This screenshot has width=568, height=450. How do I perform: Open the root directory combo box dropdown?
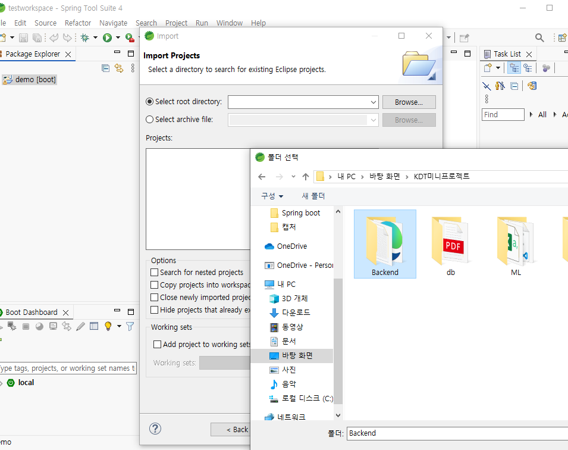click(x=373, y=102)
